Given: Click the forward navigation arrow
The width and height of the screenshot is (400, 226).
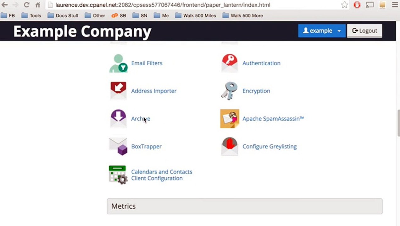Looking at the screenshot, I should pyautogui.click(x=15, y=5).
